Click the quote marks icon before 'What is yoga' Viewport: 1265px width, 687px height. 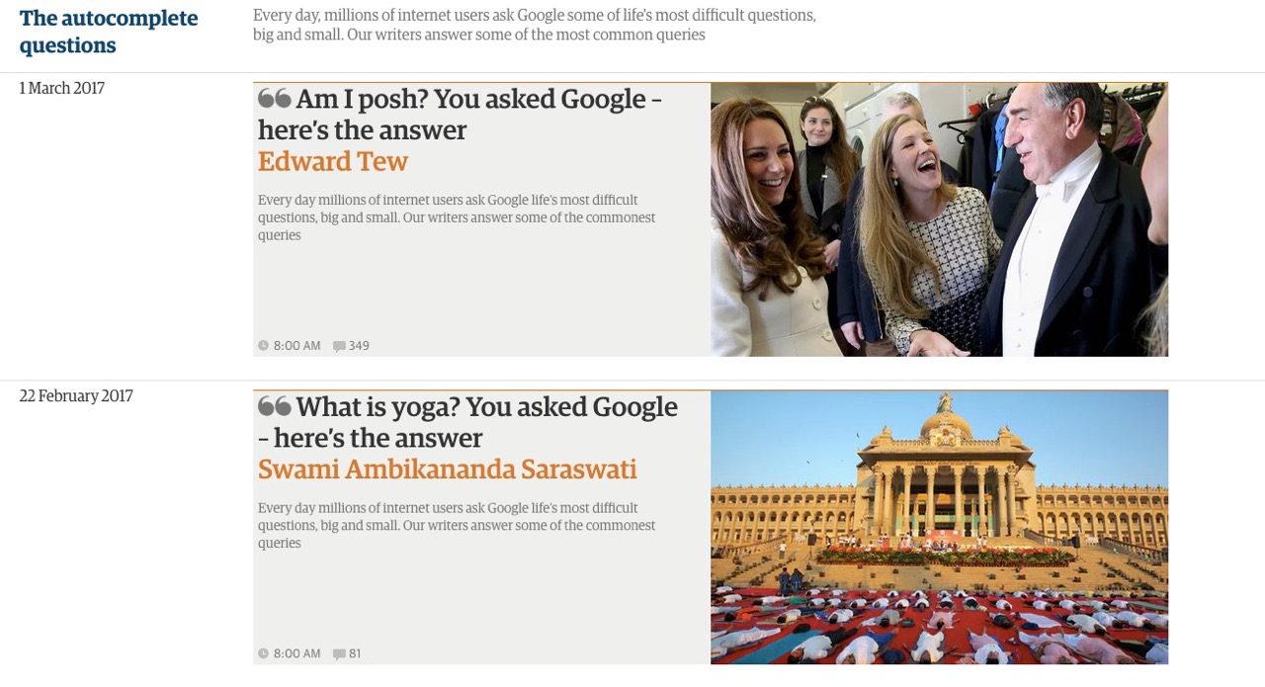pyautogui.click(x=275, y=406)
